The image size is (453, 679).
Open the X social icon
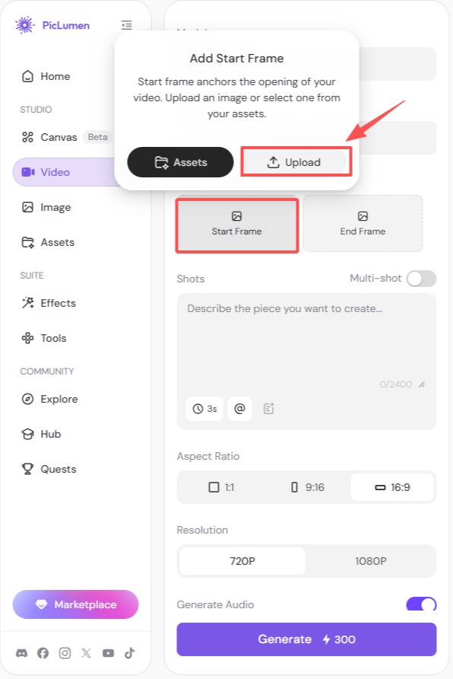click(x=87, y=652)
